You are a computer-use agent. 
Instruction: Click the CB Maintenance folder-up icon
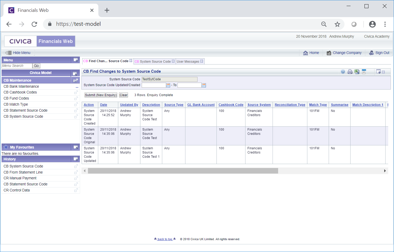(x=76, y=80)
